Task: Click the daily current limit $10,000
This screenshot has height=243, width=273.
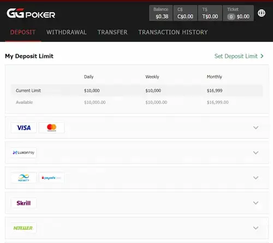Action: coord(92,91)
